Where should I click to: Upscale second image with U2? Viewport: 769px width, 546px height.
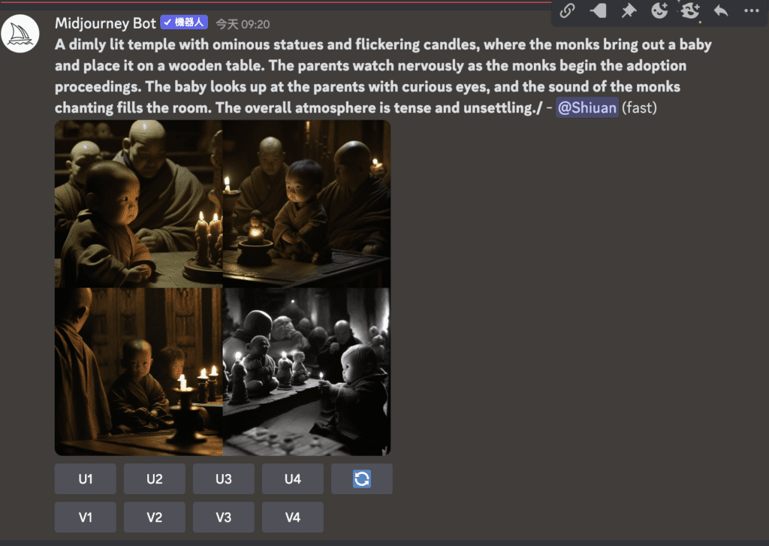tap(155, 479)
